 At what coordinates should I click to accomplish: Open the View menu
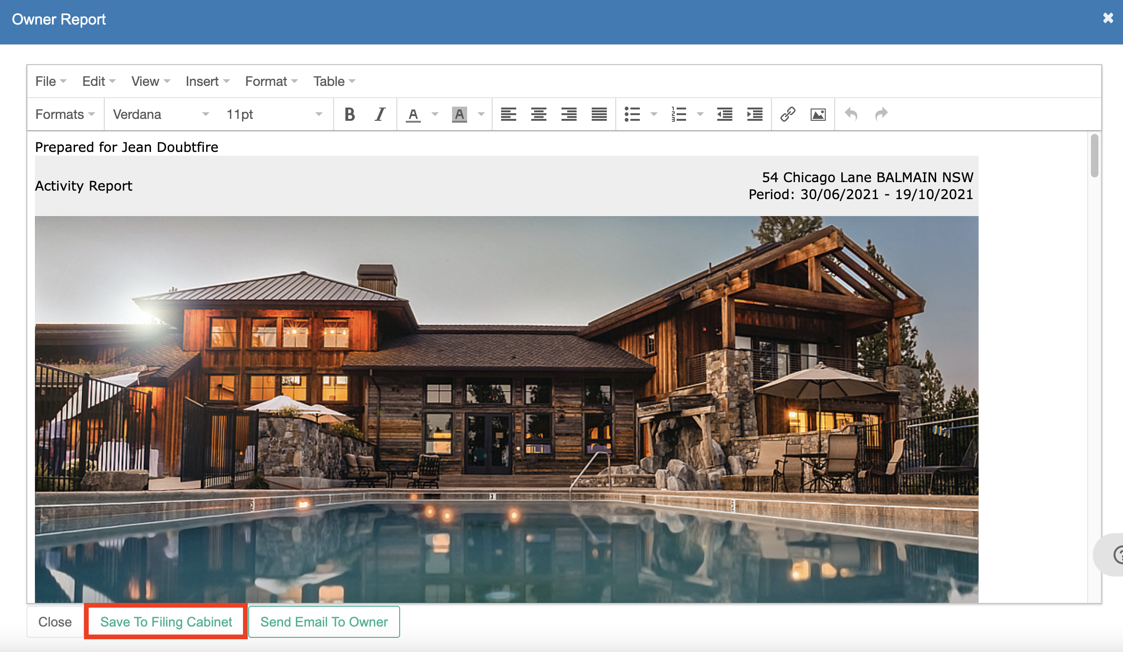tap(151, 81)
